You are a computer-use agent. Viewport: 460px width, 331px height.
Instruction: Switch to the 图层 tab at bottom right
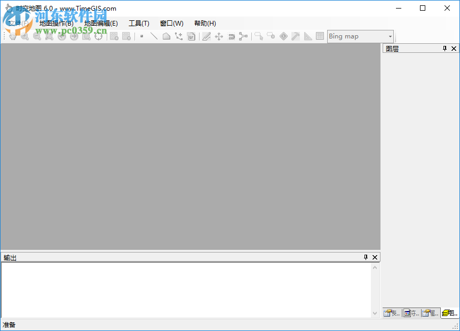click(x=448, y=313)
